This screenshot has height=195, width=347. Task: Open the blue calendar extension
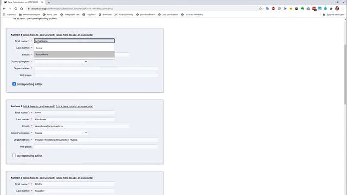(320, 9)
